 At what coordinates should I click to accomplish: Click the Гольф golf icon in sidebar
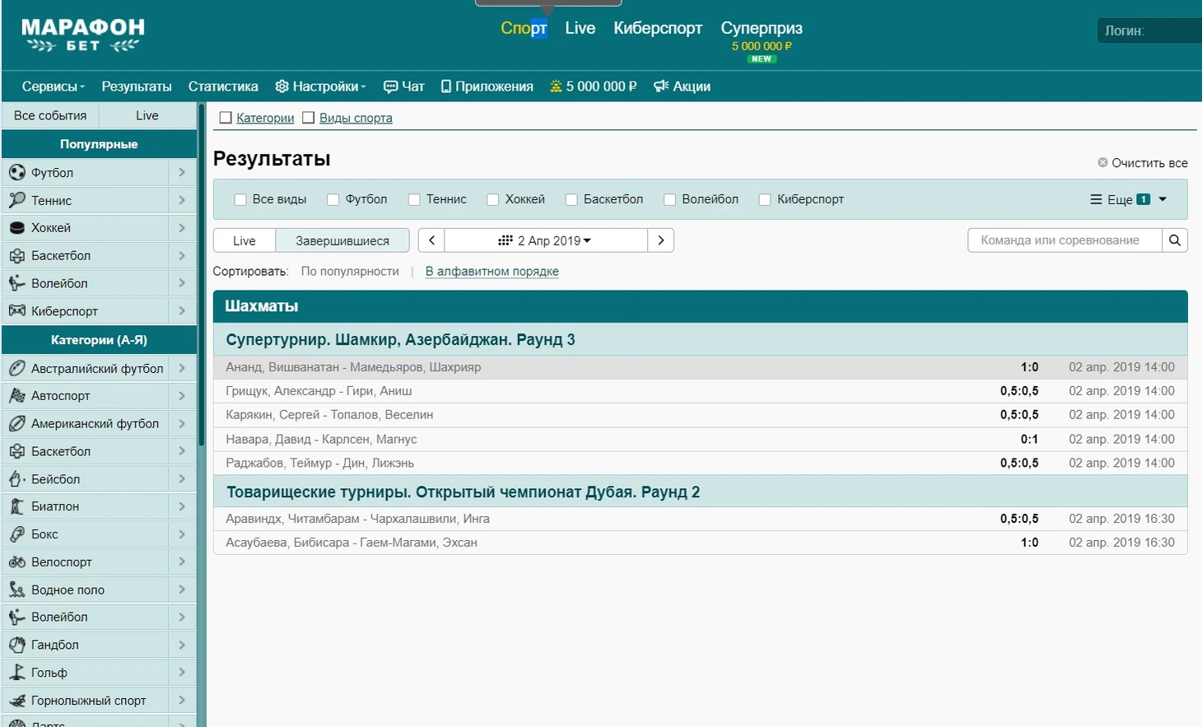(16, 673)
